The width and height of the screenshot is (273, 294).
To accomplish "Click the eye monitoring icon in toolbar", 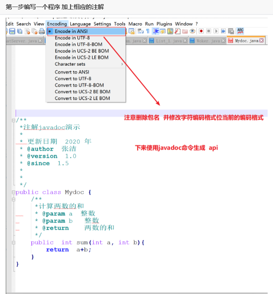I will click(192, 31).
